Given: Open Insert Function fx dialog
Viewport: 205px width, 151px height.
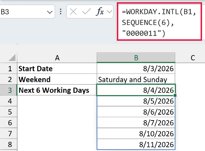Looking at the screenshot, I should click(x=100, y=11).
